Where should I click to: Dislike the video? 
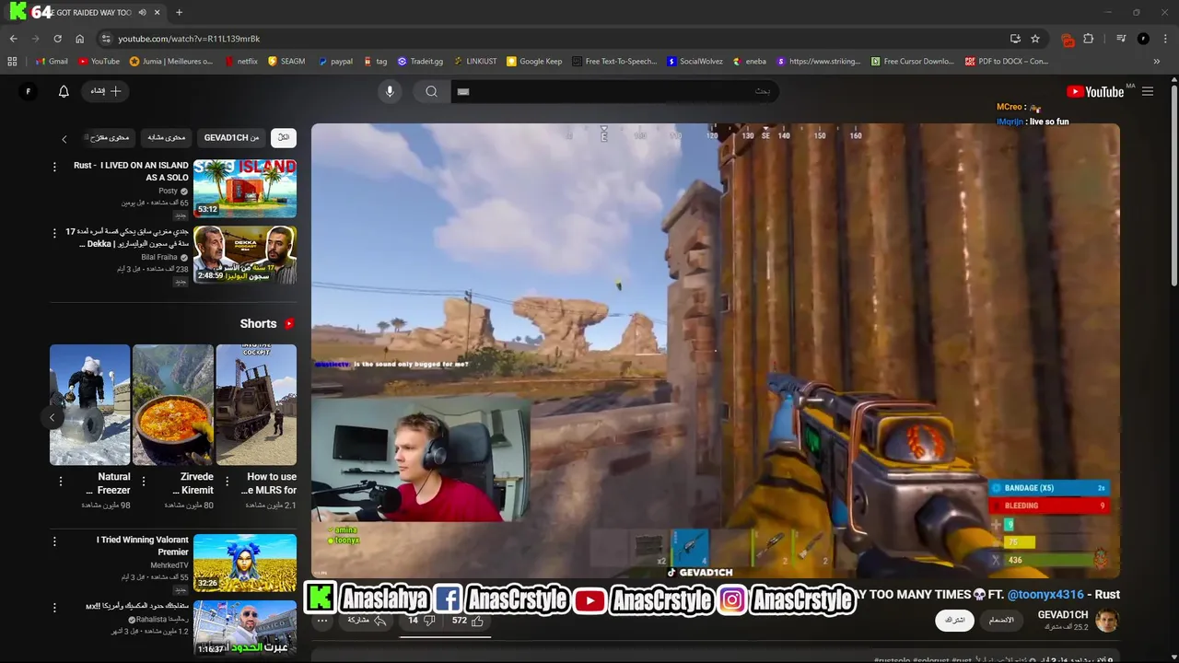click(420, 621)
